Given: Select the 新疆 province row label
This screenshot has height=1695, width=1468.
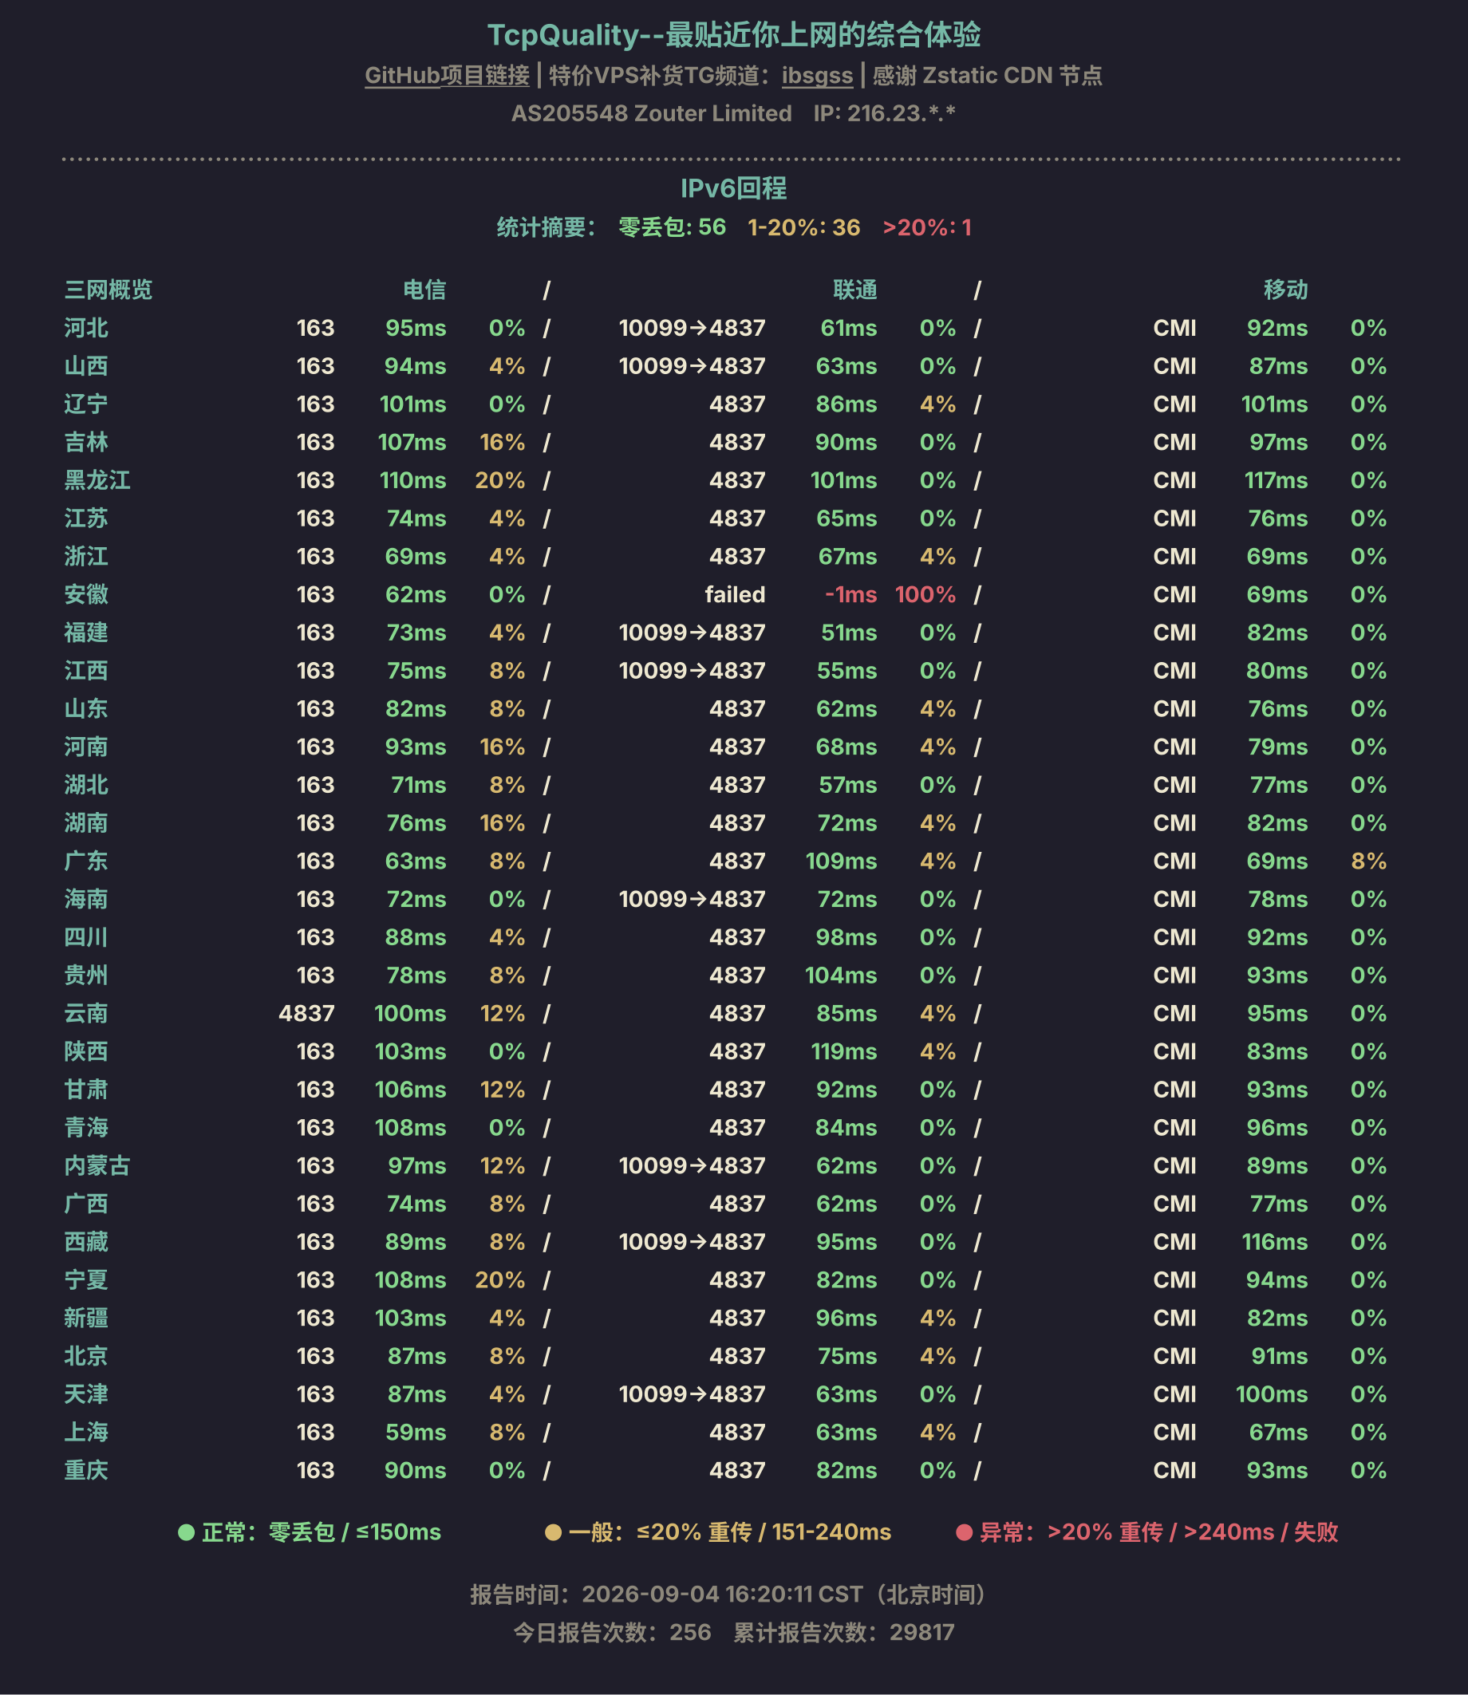Looking at the screenshot, I should pos(86,1318).
